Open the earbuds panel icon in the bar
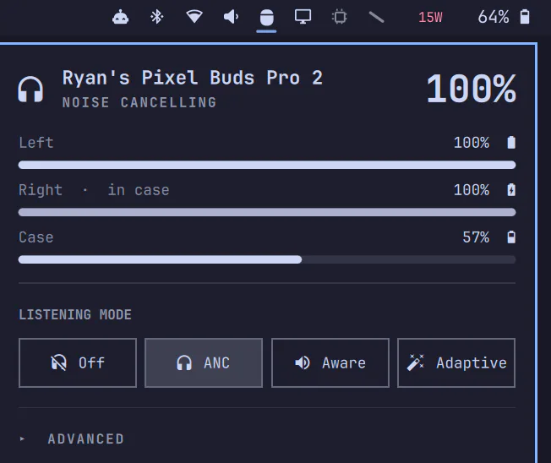This screenshot has height=463, width=551. pos(266,18)
